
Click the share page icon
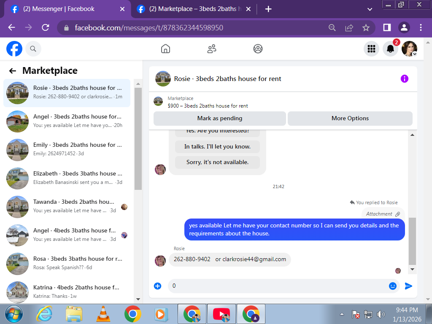click(349, 27)
